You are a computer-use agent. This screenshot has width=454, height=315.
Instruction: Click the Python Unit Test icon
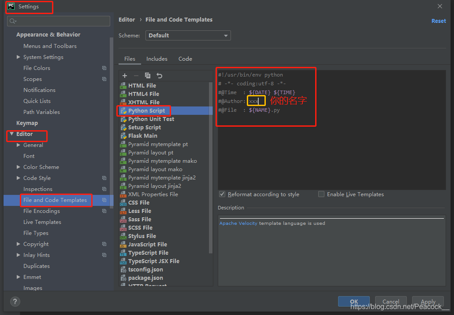pyautogui.click(x=123, y=119)
